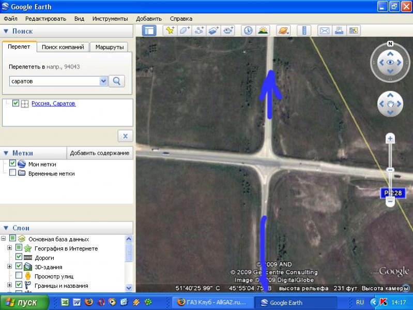Uncheck Границы и названия layer

[19, 285]
